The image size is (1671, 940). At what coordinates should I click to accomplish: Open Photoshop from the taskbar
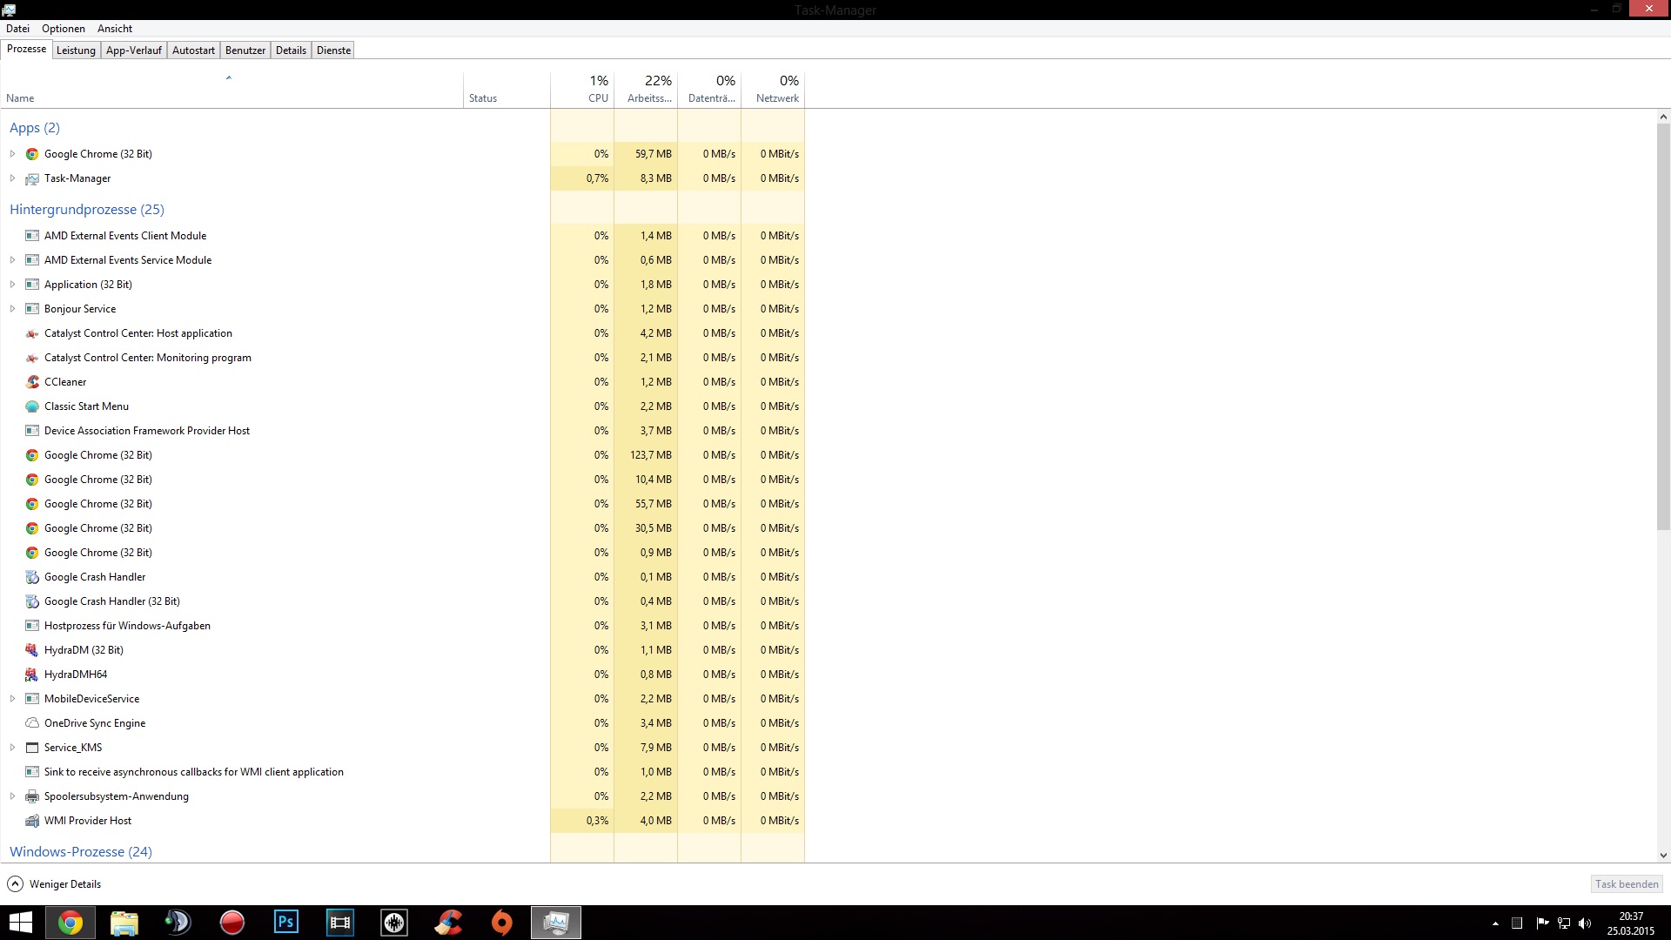pyautogui.click(x=285, y=922)
